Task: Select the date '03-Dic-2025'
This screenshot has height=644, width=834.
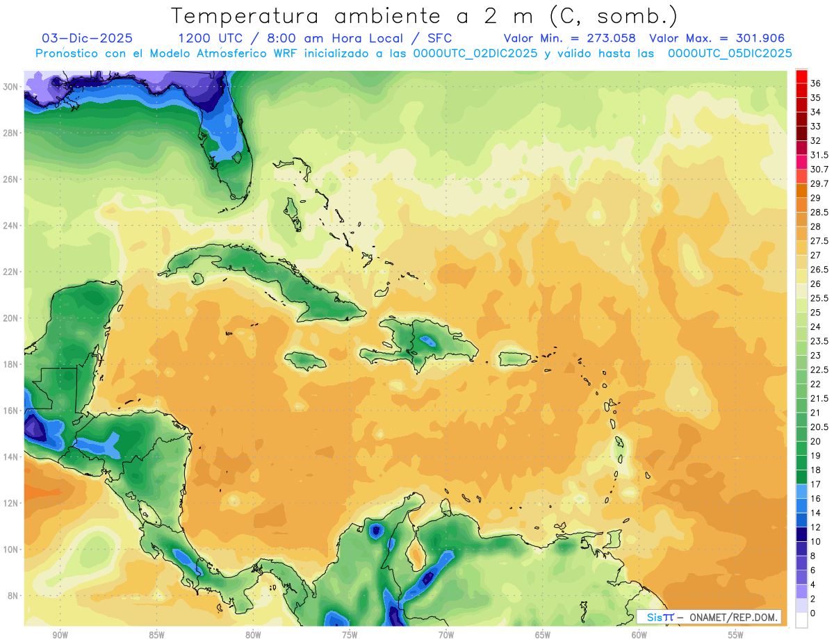Action: coord(88,38)
